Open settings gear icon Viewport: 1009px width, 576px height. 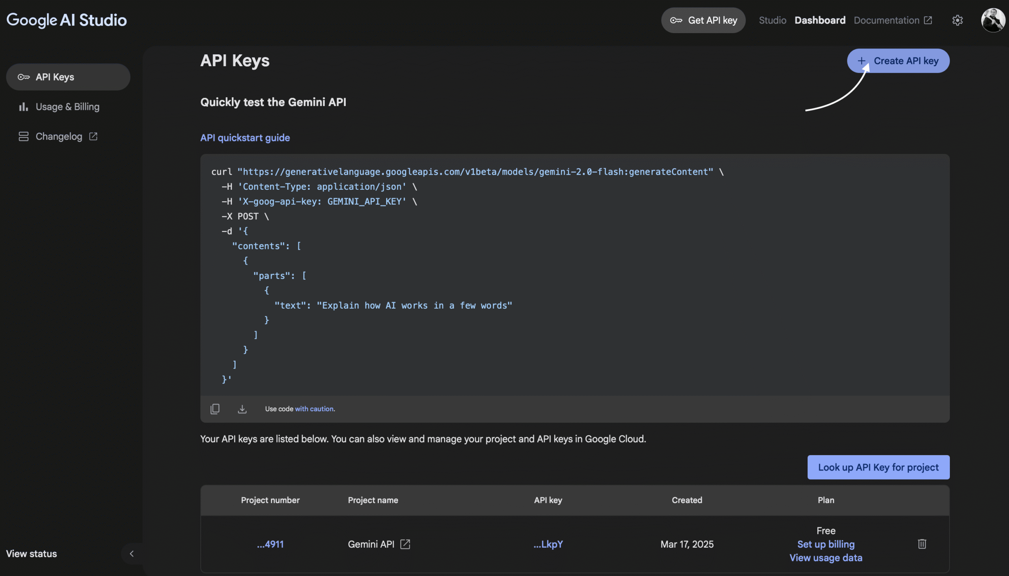click(957, 20)
